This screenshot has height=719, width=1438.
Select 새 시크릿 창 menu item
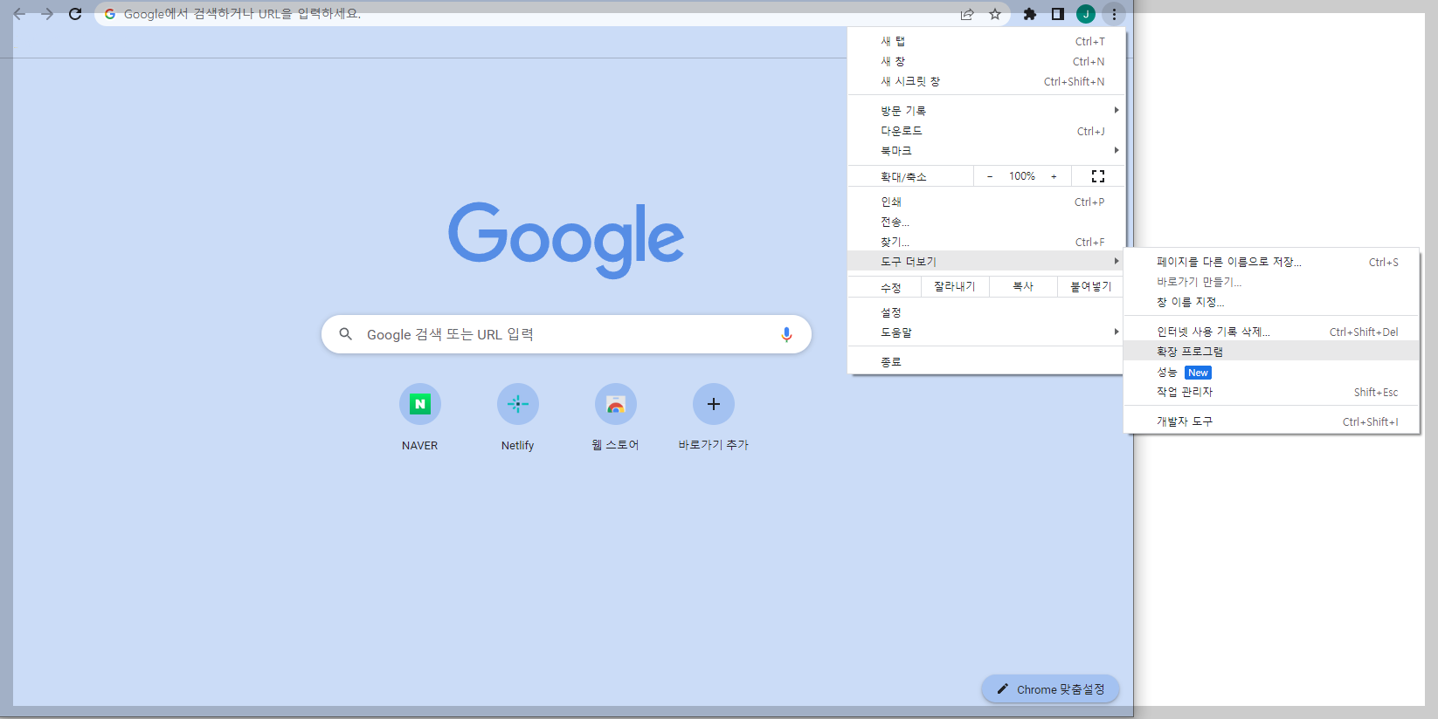(986, 81)
